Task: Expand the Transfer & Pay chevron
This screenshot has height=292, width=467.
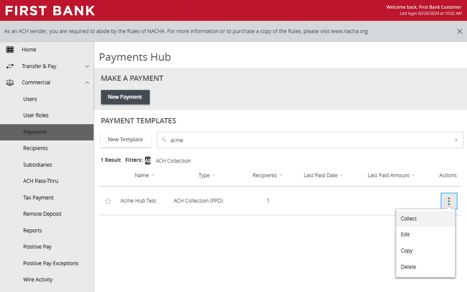Action: click(87, 66)
